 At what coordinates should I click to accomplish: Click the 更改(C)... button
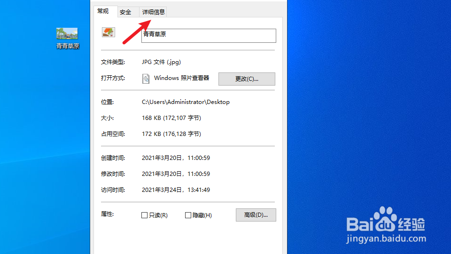tap(247, 79)
